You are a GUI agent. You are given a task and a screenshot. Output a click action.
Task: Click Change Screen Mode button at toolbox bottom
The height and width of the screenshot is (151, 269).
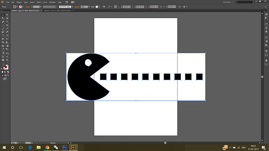(5, 79)
